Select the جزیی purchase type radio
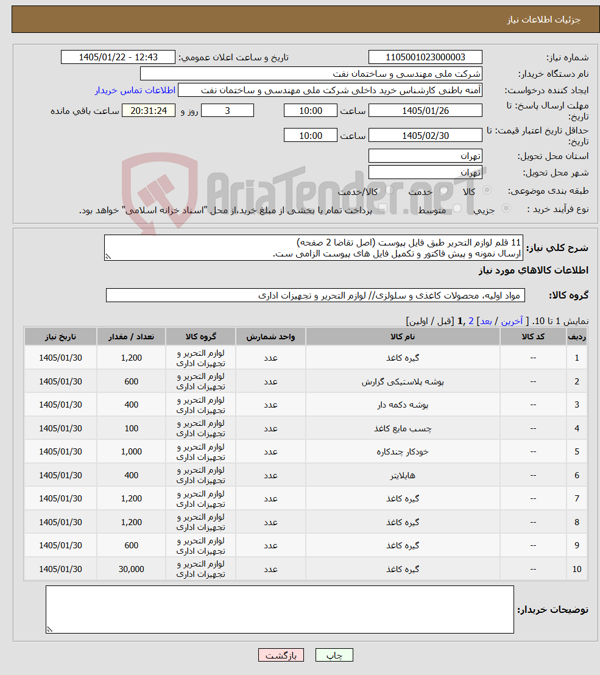 507,208
